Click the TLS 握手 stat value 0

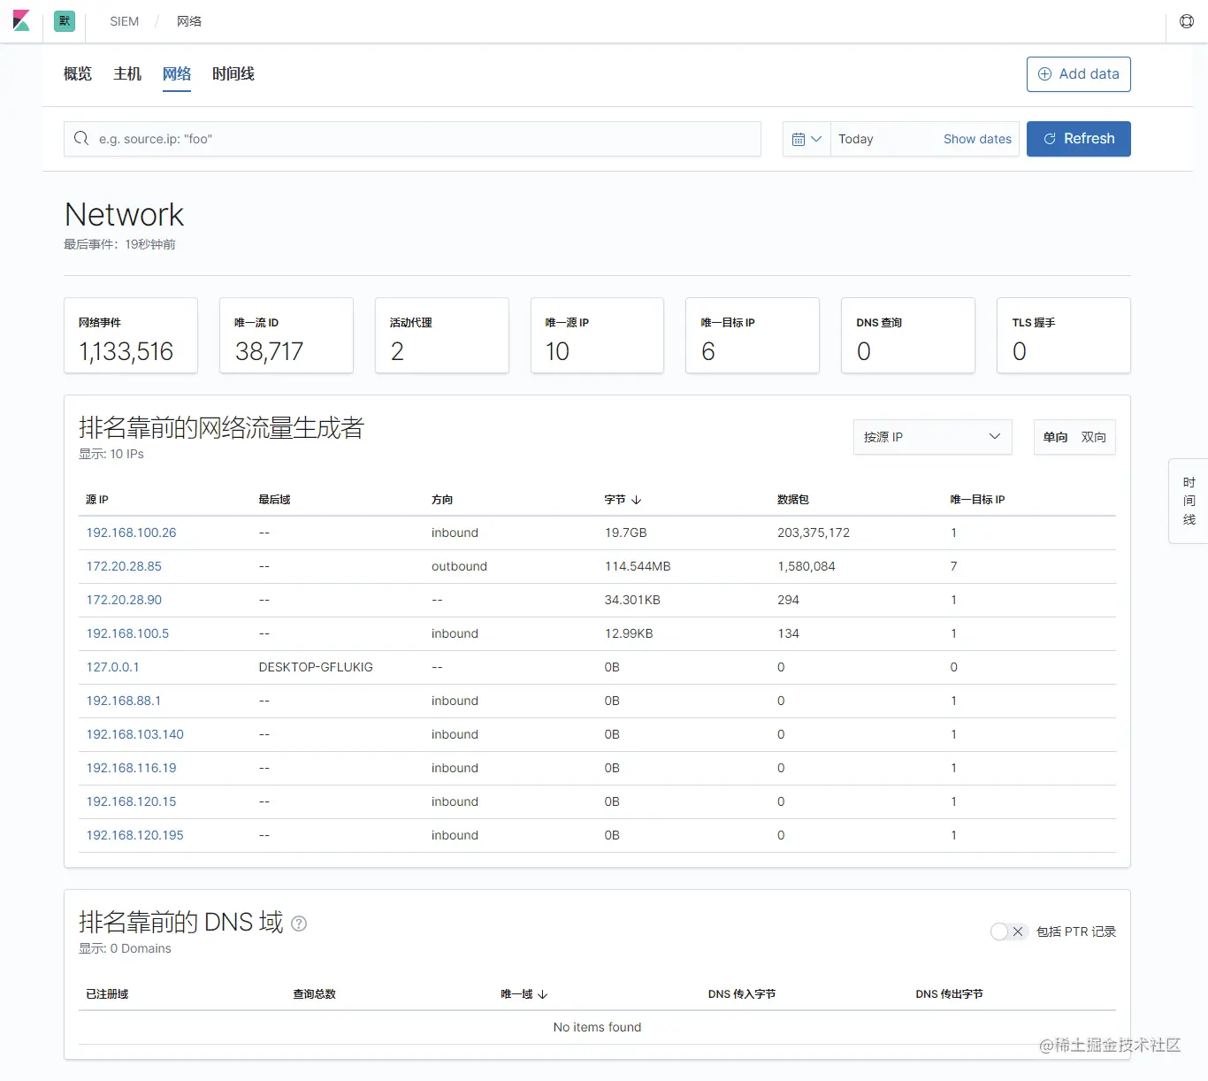(1020, 352)
